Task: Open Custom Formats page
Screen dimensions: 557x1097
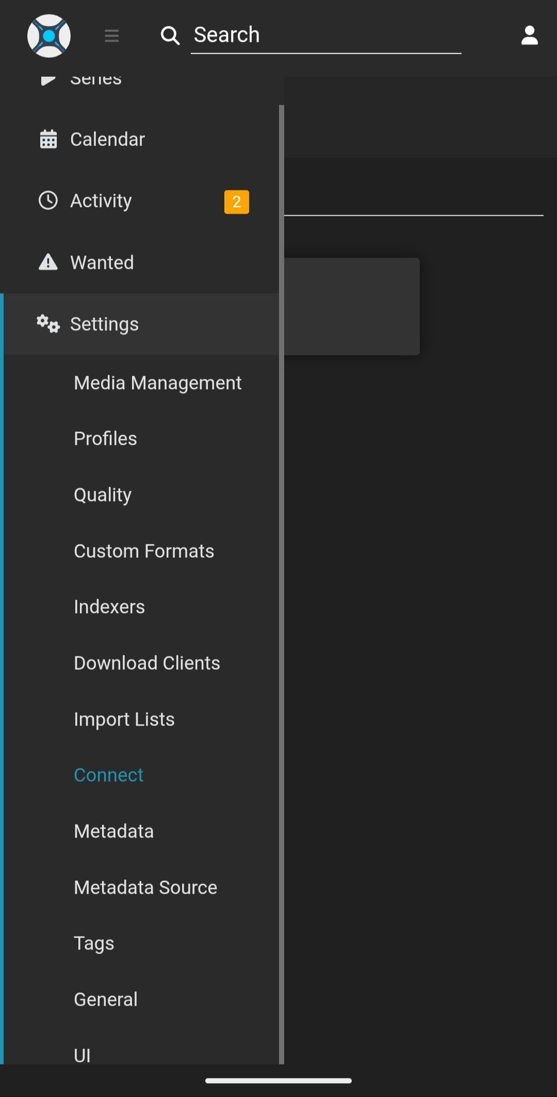Action: coord(144,551)
